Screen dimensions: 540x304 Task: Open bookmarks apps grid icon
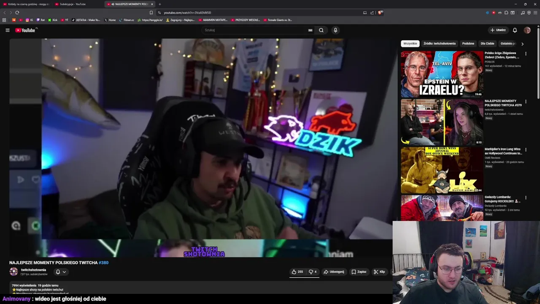tap(4, 20)
